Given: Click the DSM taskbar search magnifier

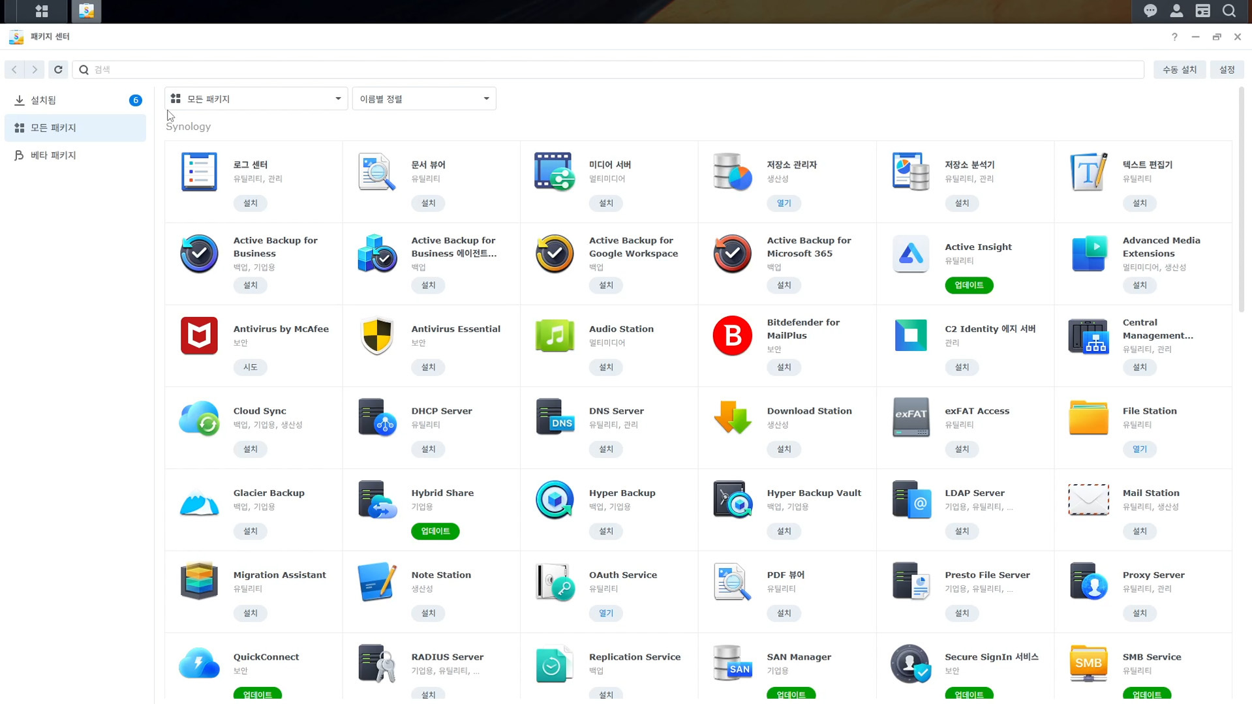Looking at the screenshot, I should tap(1229, 11).
